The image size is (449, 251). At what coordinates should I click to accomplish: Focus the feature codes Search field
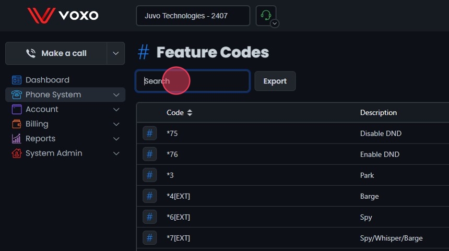click(193, 81)
